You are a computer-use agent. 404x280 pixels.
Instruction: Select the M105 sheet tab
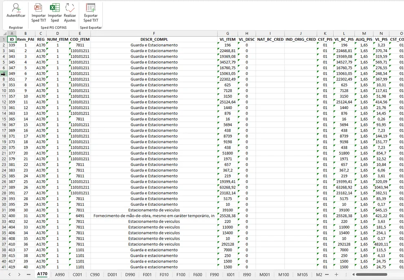click(x=302, y=275)
